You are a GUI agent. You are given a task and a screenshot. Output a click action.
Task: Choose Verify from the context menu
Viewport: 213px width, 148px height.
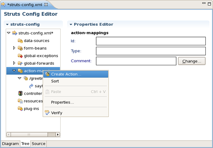pyautogui.click(x=76, y=113)
